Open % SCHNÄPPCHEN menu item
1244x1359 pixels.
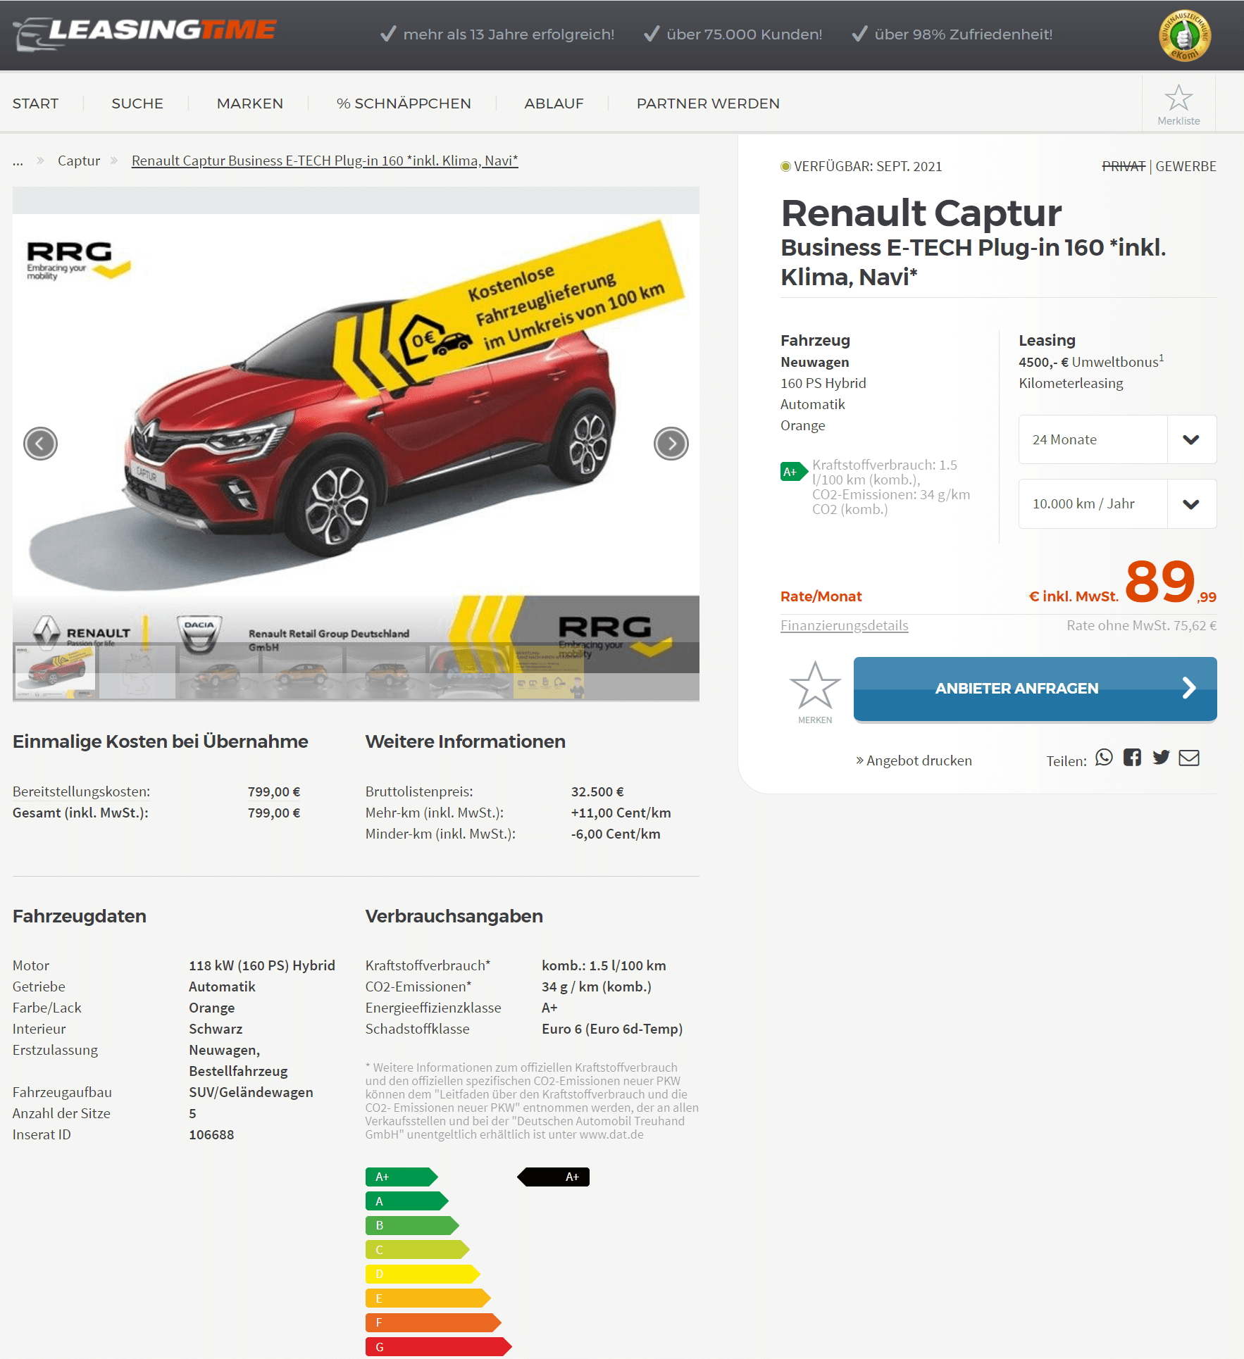pos(404,104)
